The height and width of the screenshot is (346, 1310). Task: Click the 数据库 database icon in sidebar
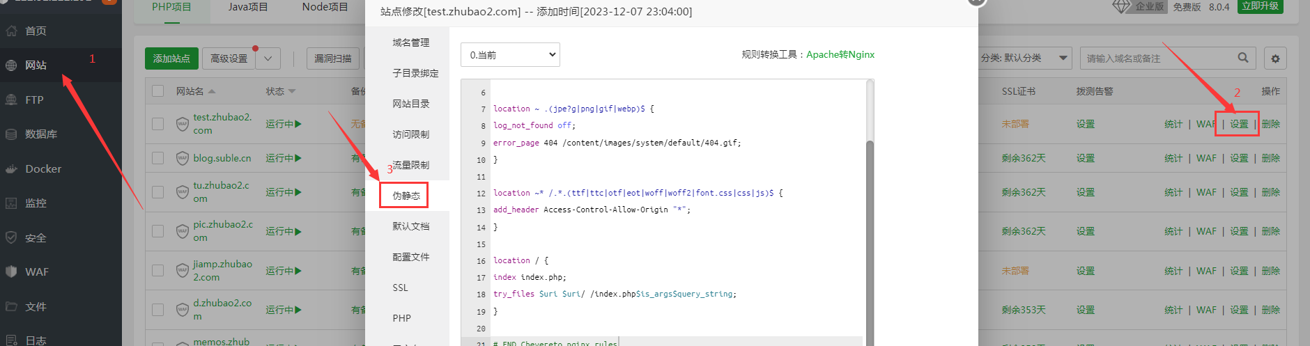click(x=11, y=134)
